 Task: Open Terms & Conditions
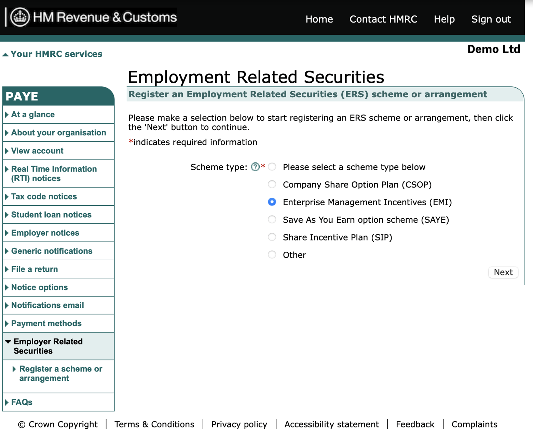click(x=154, y=424)
